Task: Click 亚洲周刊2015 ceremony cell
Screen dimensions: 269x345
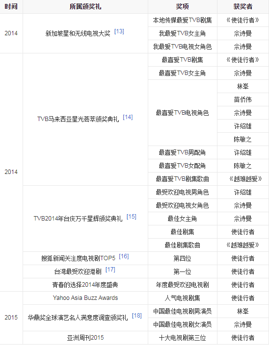Action: tap(85, 338)
